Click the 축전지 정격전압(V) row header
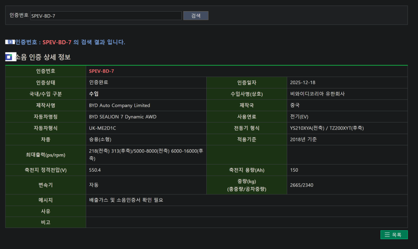 [x=46, y=170]
